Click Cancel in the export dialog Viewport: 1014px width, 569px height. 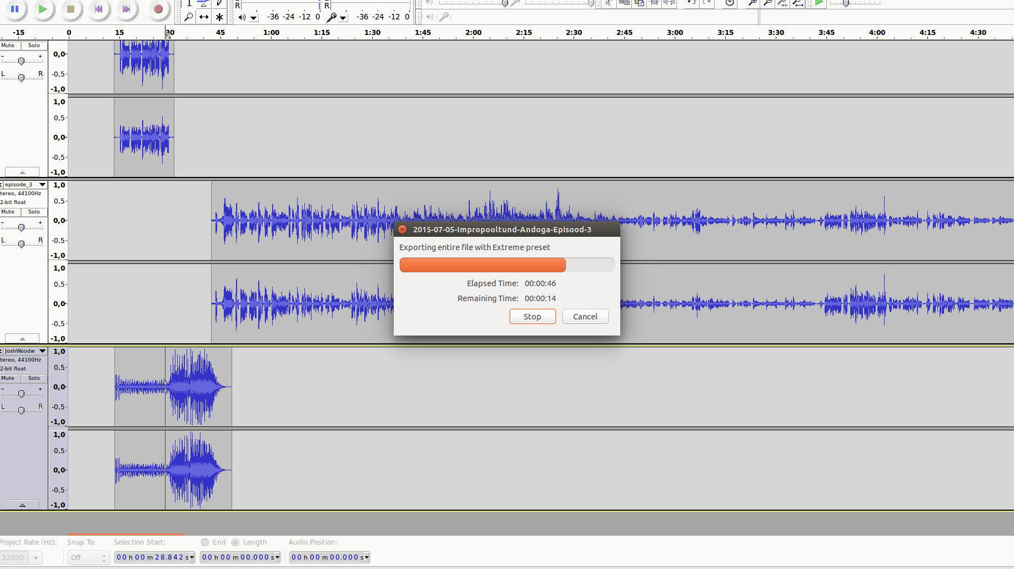pyautogui.click(x=585, y=316)
